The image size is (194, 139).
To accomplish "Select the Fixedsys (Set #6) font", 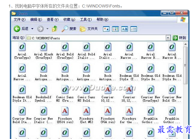I will pos(86,115).
